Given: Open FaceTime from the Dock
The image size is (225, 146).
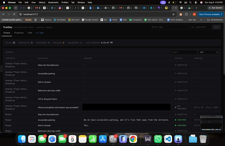Looking at the screenshot, I should 62,139.
